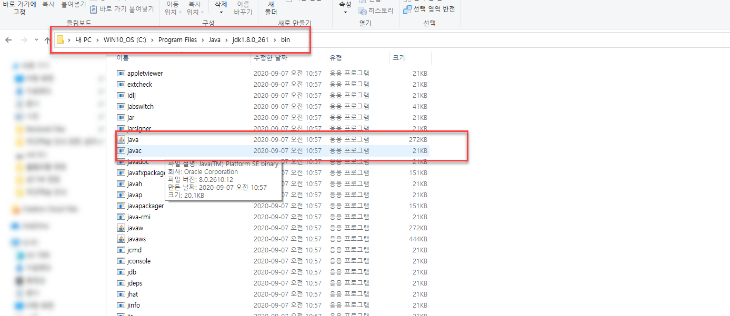Select 'jdk1.8.0_261' in the breadcrumb

point(251,40)
